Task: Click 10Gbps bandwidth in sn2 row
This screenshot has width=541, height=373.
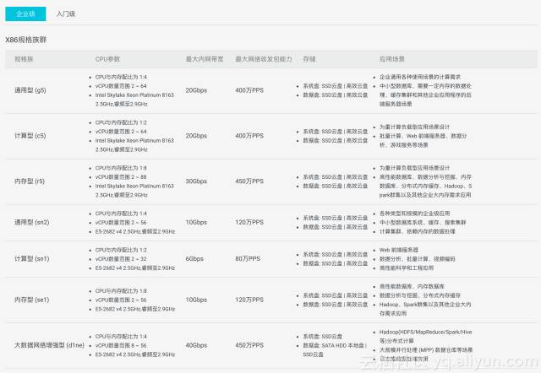Action: click(x=196, y=222)
